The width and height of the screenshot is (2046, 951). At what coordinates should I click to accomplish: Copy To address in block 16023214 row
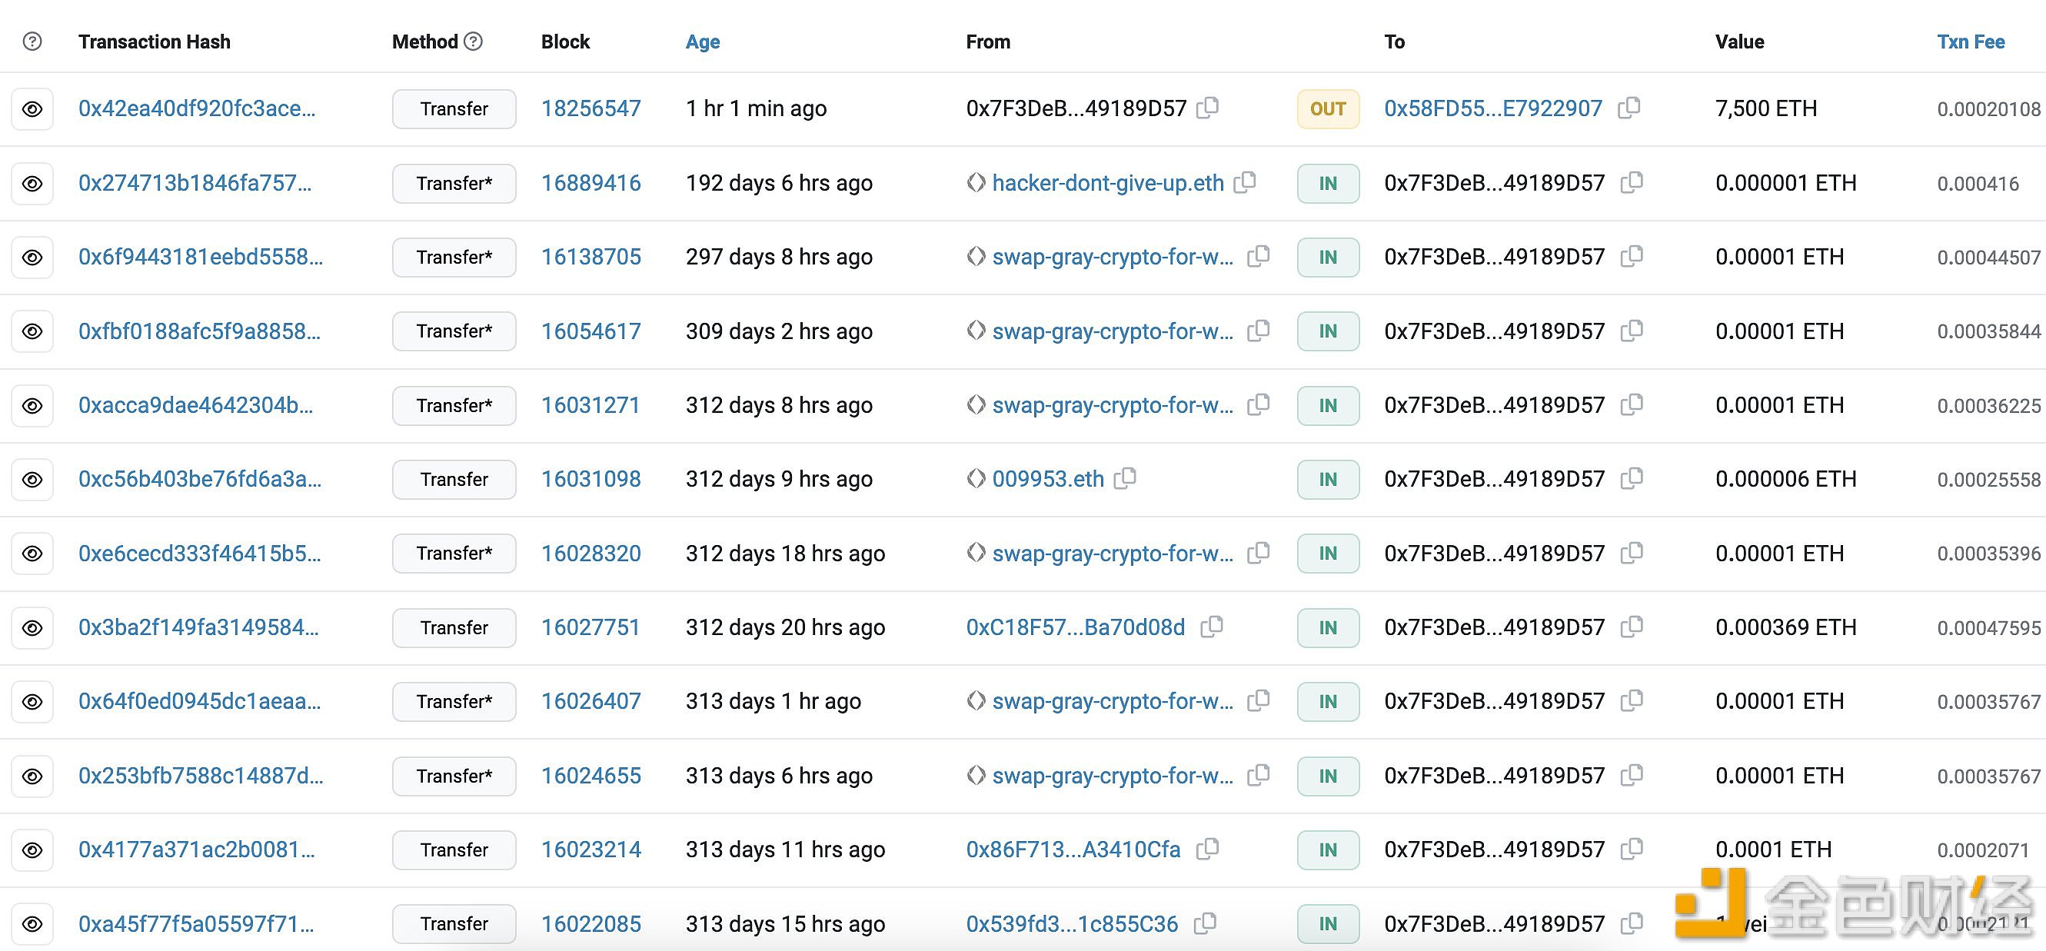pos(1632,849)
